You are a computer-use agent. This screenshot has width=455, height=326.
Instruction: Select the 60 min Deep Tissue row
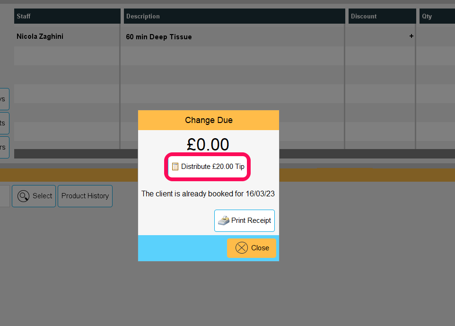(235, 36)
